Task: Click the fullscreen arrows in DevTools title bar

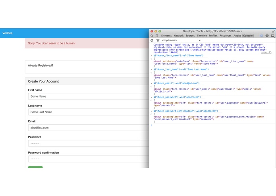Action: [273, 31]
